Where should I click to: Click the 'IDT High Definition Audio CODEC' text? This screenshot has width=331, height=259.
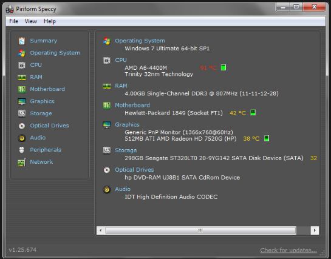click(171, 197)
